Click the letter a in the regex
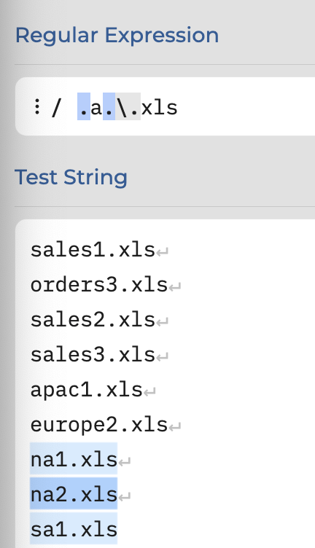315x548 pixels. point(96,108)
